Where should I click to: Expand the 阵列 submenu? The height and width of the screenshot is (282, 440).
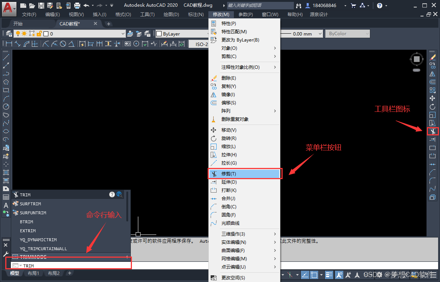244,111
